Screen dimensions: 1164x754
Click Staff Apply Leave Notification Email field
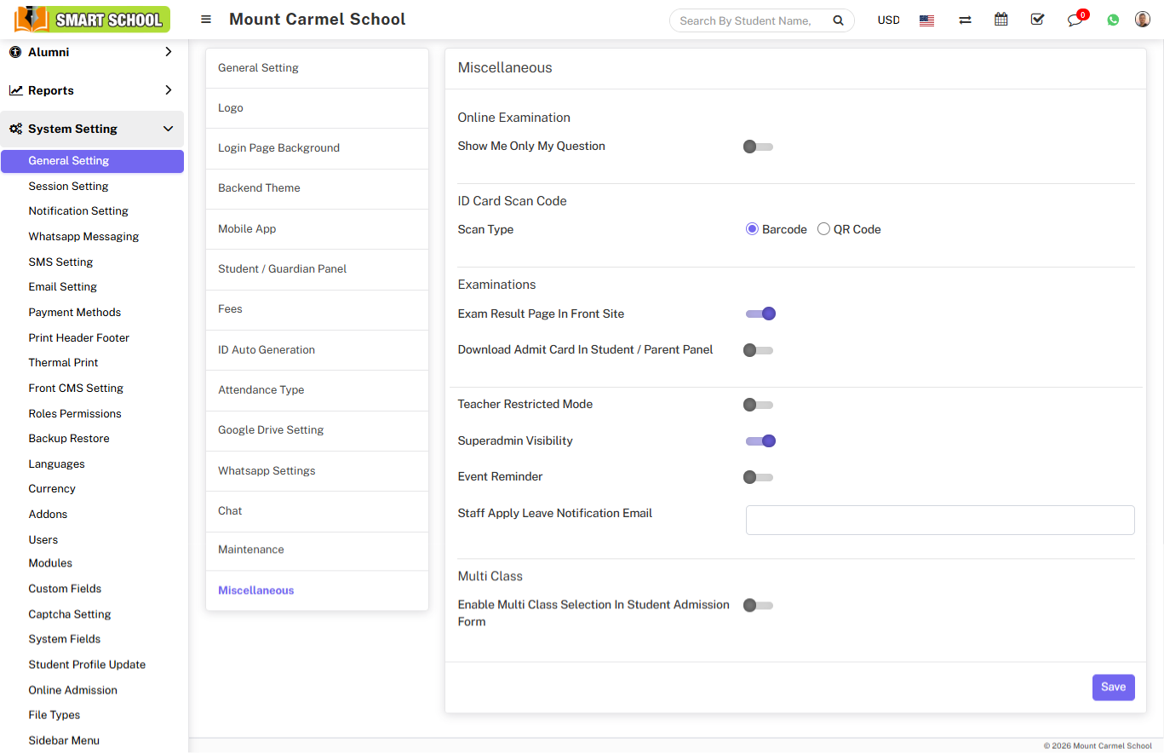click(939, 520)
